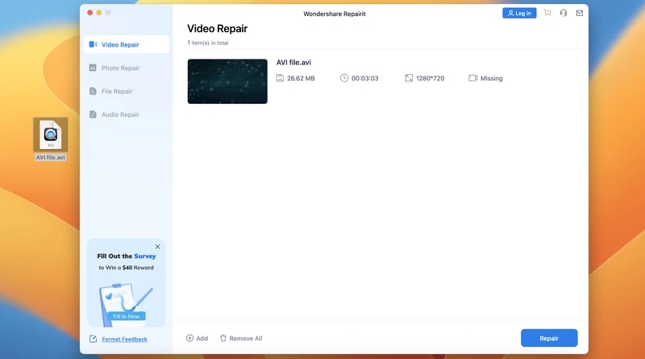
Task: Click the Format Feedback edit icon
Action: 94,339
